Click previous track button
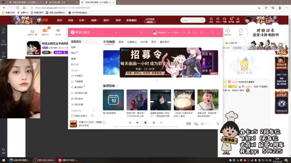Screen dimensions: 291x163 click(137, 123)
